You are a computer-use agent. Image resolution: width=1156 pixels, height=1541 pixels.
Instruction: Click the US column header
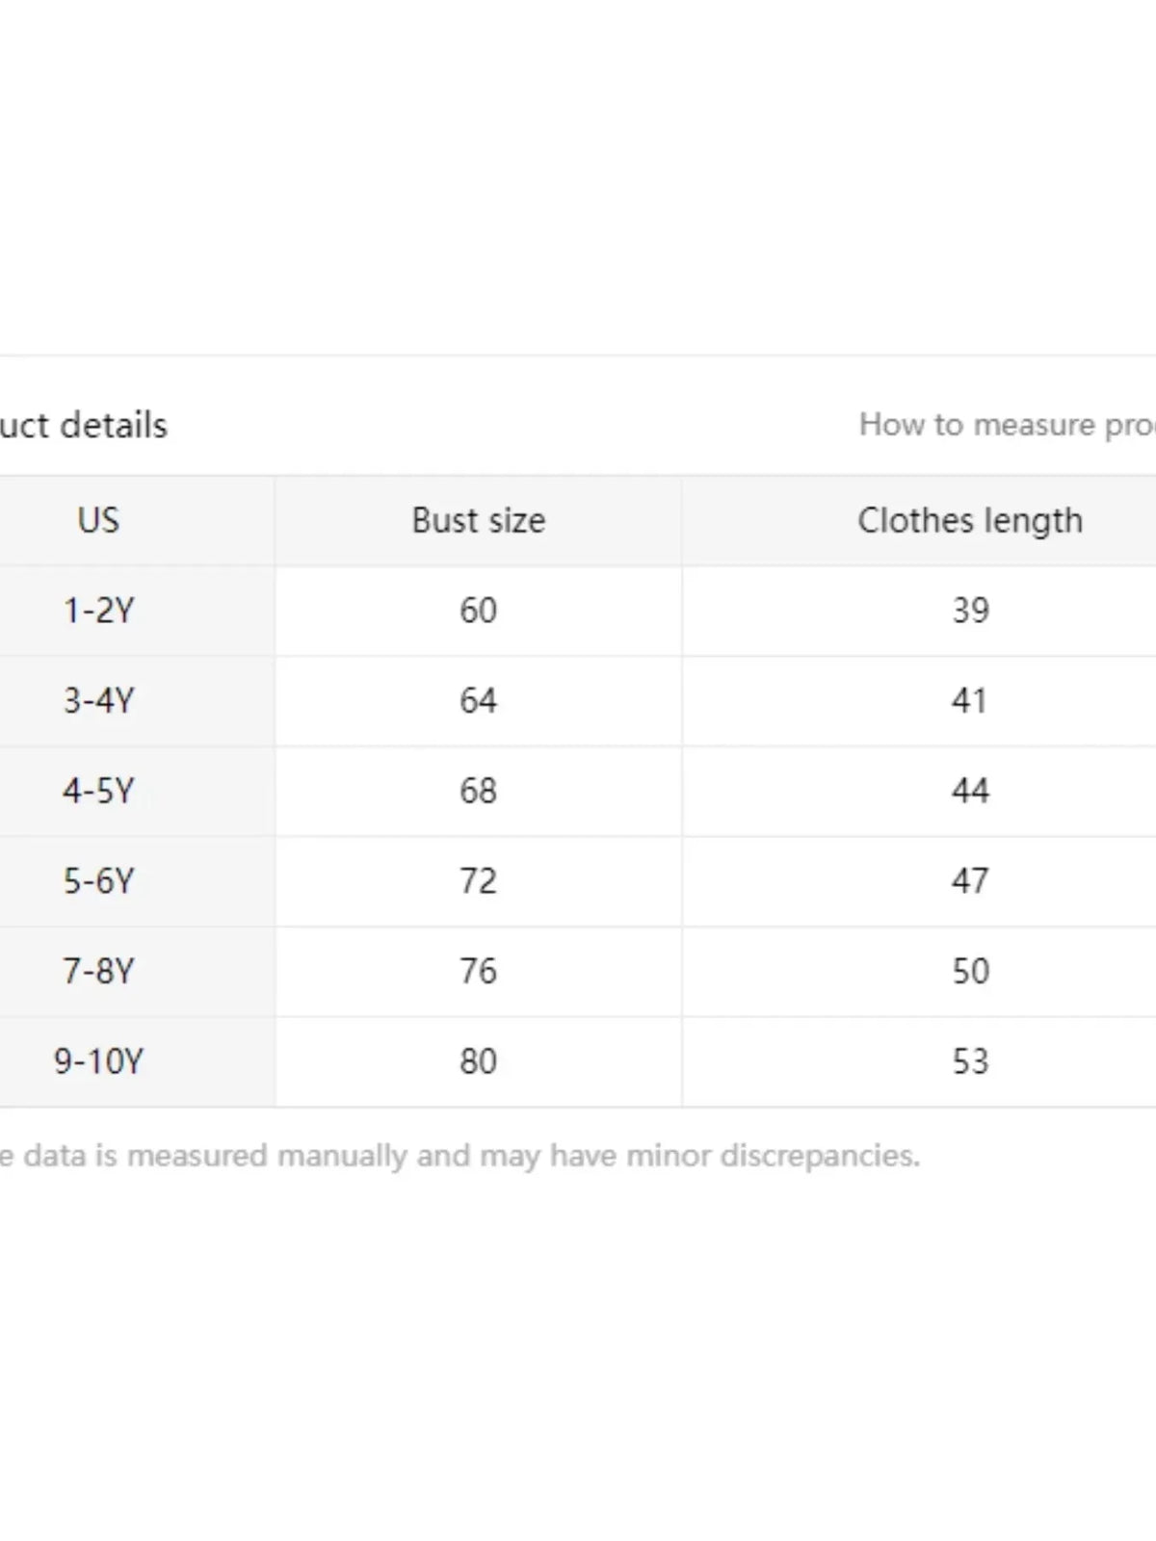(x=98, y=520)
